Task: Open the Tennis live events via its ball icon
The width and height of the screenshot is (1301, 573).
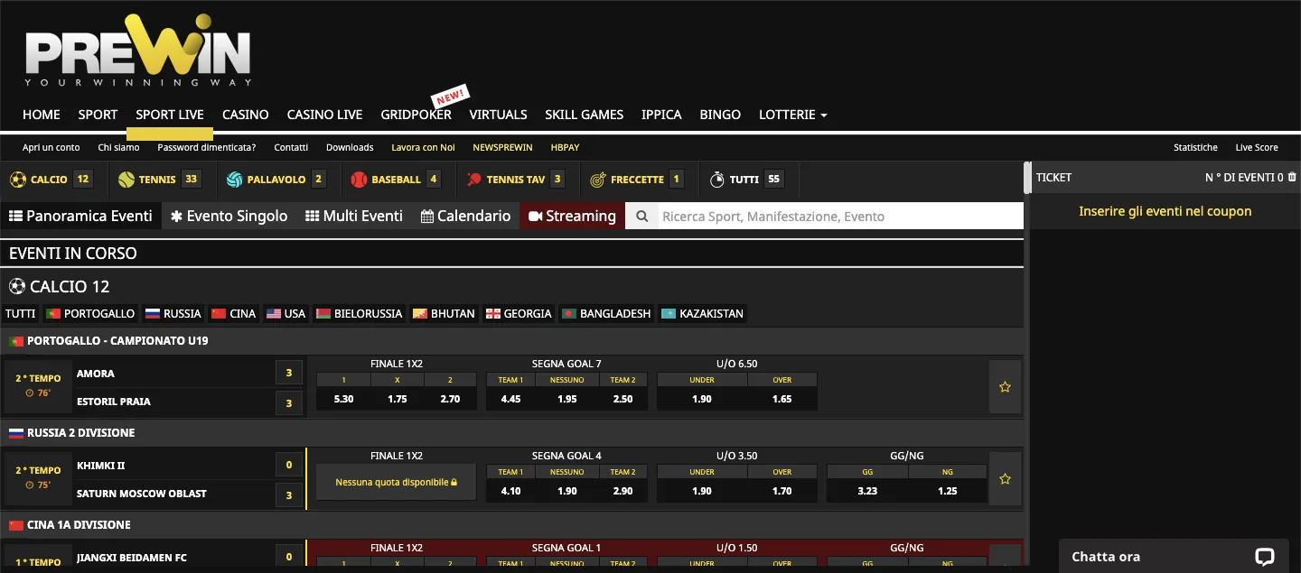Action: point(127,179)
